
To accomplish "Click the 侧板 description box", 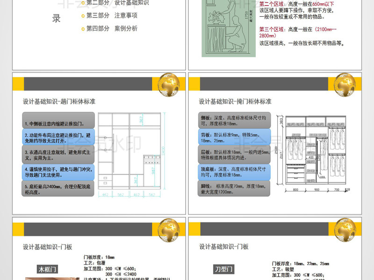I will click(235, 120).
